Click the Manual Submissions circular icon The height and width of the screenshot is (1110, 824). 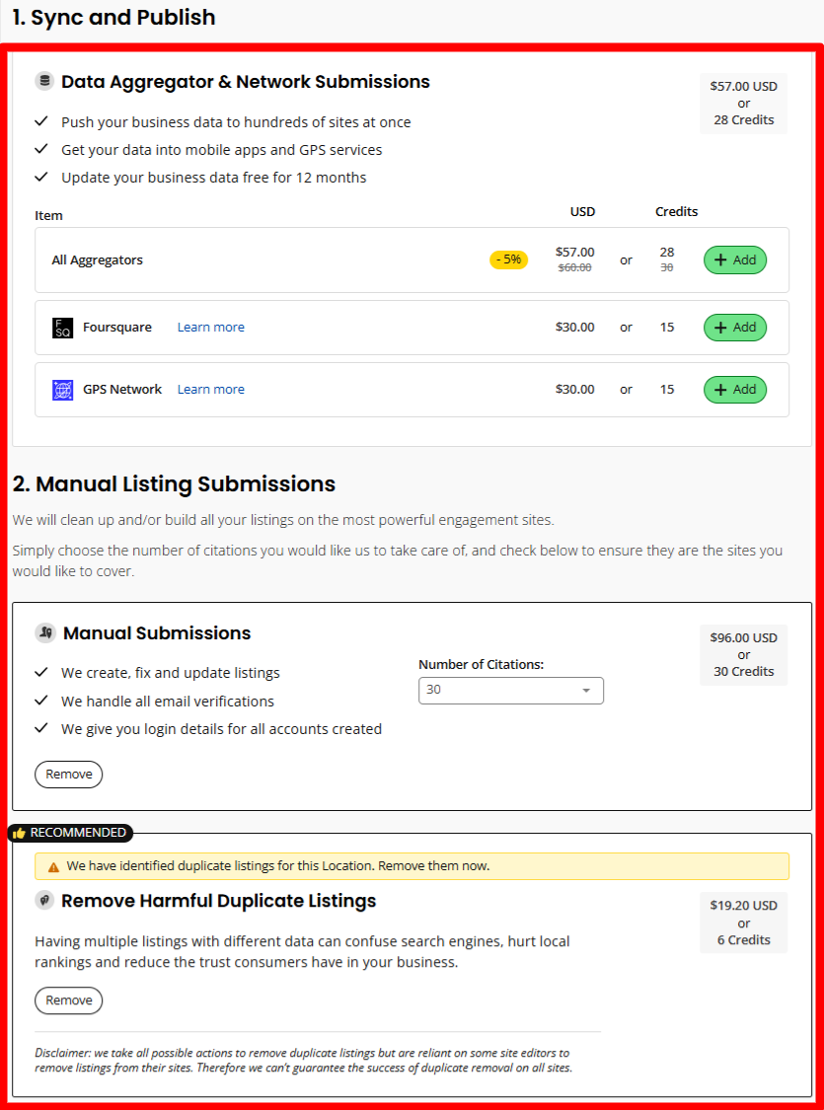pyautogui.click(x=41, y=632)
